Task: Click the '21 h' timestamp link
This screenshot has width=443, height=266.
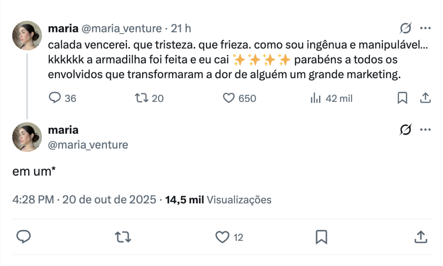Action: coord(181,28)
